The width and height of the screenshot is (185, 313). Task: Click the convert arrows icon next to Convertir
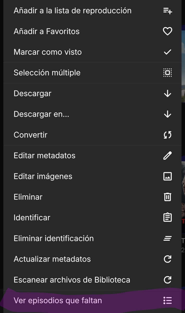pyautogui.click(x=167, y=135)
